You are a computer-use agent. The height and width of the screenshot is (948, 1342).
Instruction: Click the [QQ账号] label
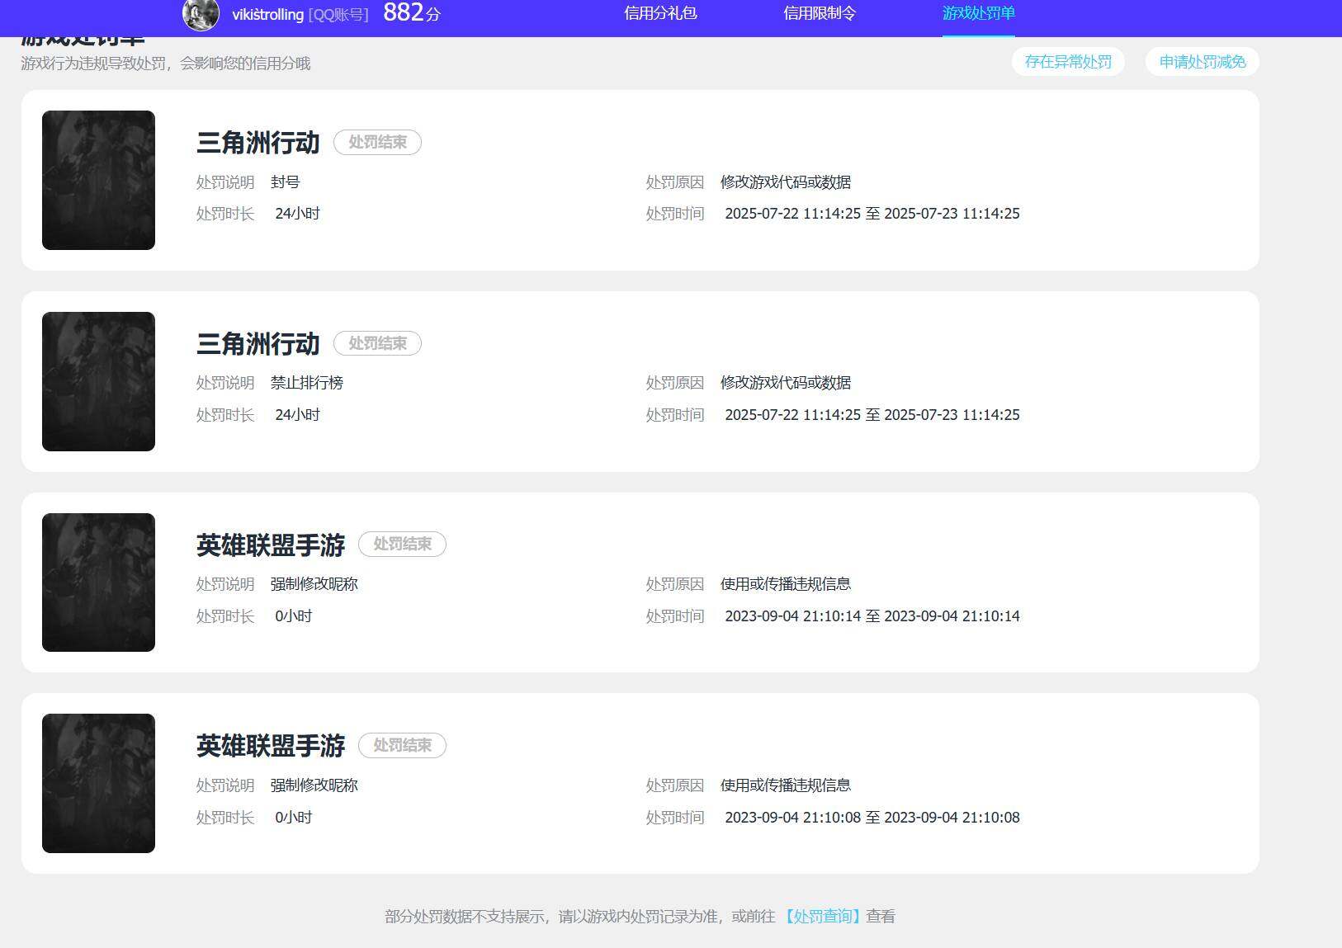tap(338, 14)
